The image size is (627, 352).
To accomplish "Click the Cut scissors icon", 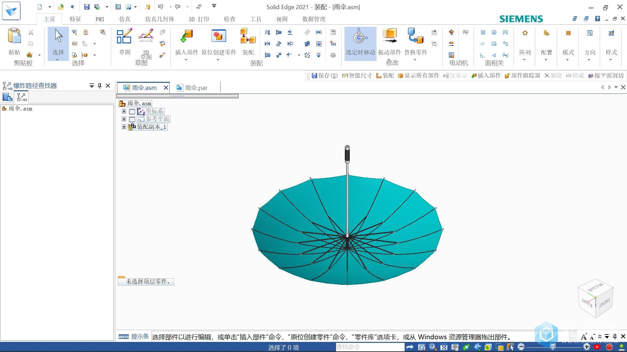I will 31,32.
